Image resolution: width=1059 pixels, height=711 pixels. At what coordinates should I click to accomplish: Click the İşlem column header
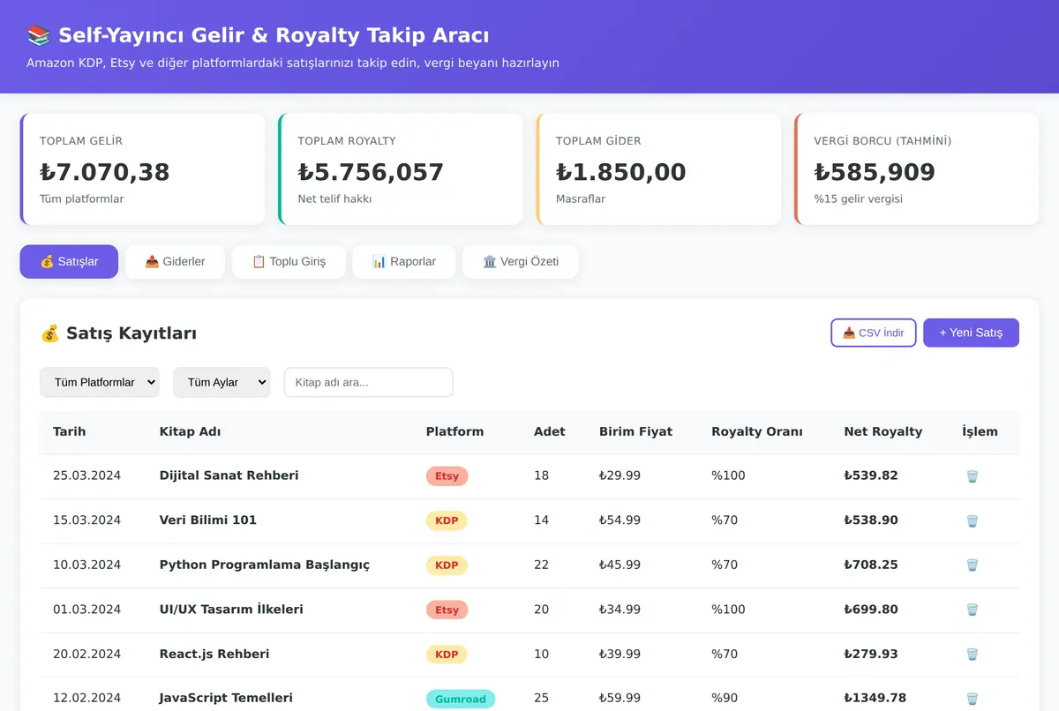tap(980, 431)
